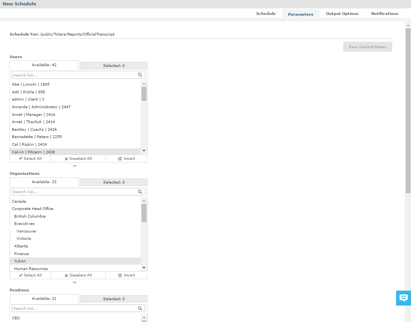
Task: Click the search magnifier icon in Users list
Action: pyautogui.click(x=140, y=75)
